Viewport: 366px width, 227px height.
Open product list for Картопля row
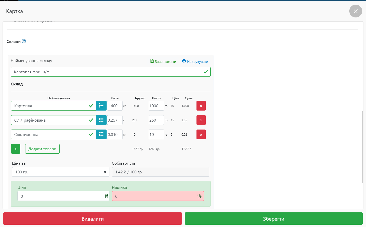click(101, 106)
